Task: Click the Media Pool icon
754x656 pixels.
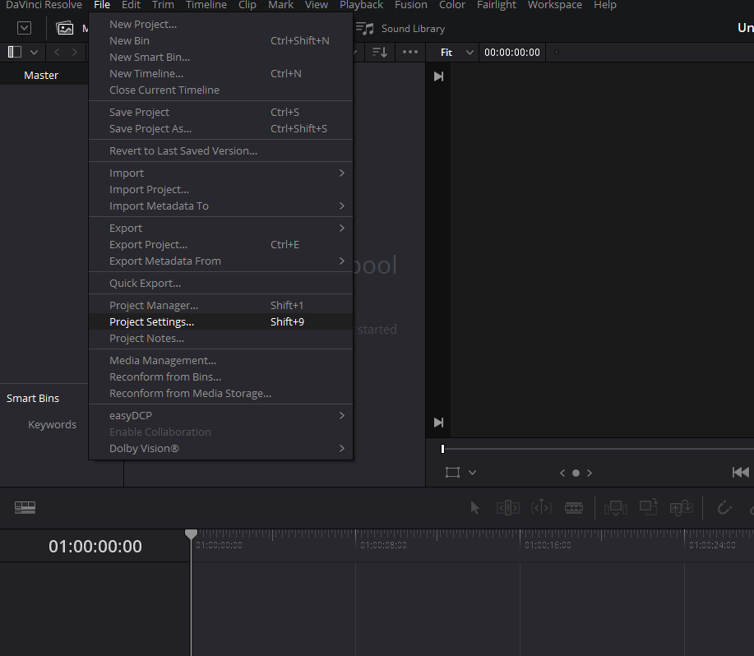Action: 64,28
